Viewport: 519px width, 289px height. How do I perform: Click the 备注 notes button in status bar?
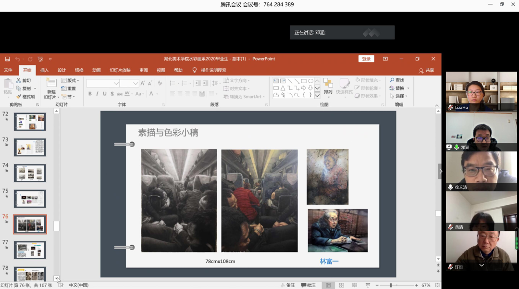tap(288, 285)
